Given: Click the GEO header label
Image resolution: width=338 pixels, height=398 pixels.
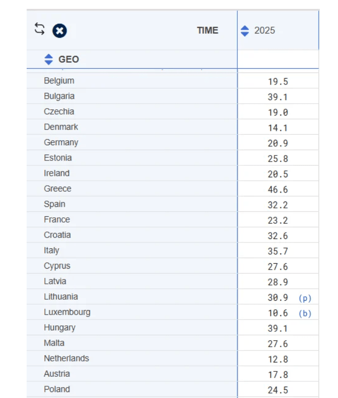Looking at the screenshot, I should click(x=69, y=59).
